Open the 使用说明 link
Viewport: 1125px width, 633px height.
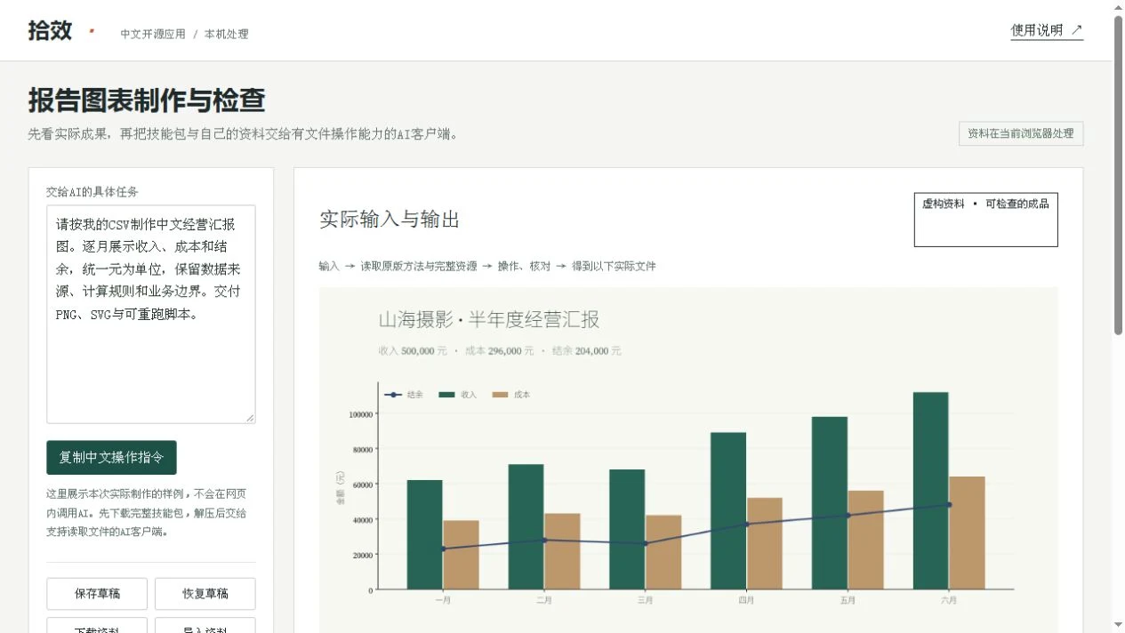tap(1047, 30)
